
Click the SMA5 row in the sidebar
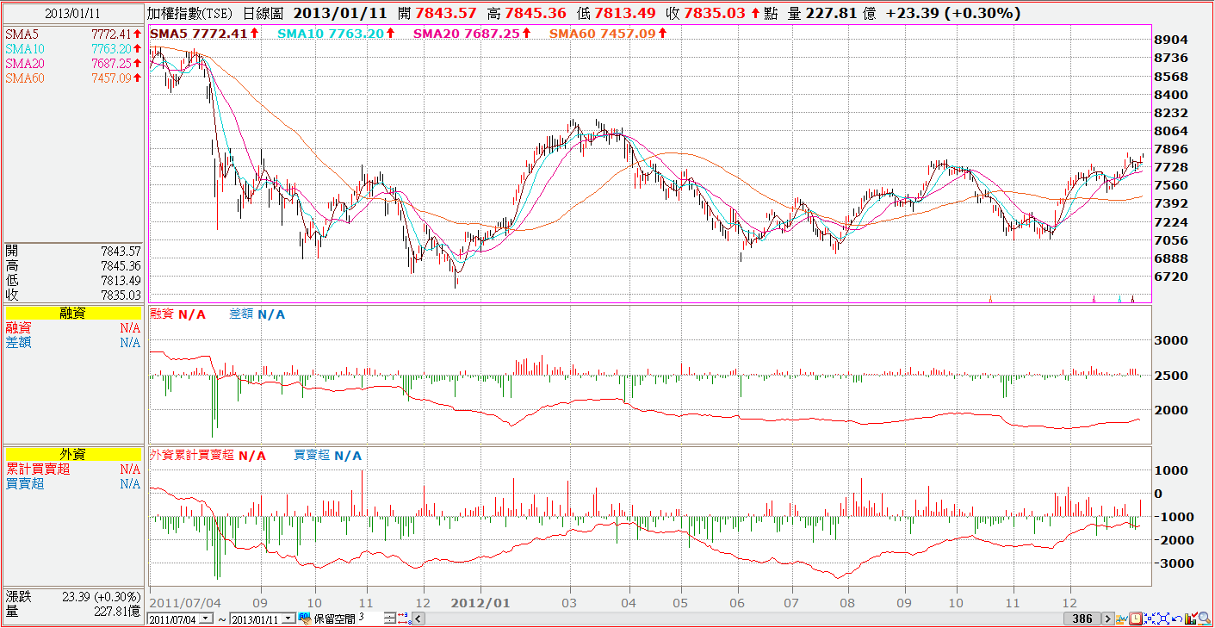[72, 34]
